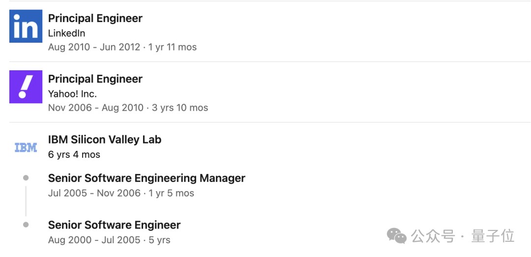Open the Principal Engineer title at LinkedIn
This screenshot has height=257, width=531.
(x=95, y=18)
